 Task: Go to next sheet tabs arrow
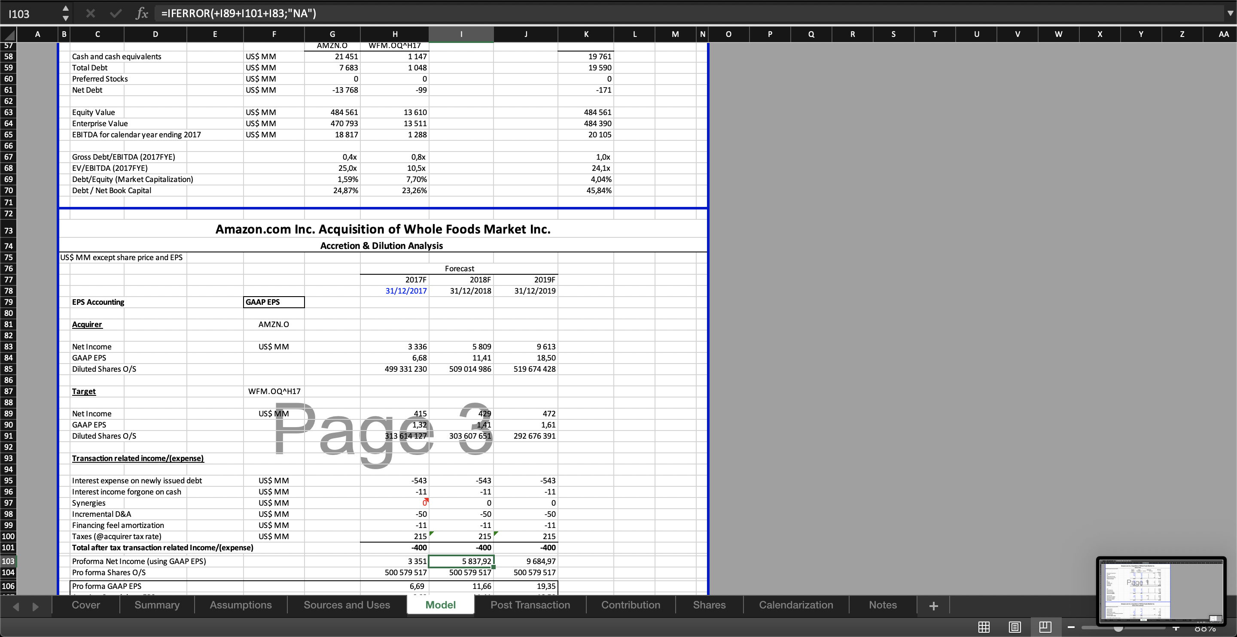(x=35, y=606)
